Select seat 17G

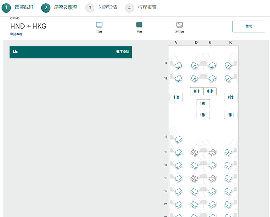pyautogui.click(x=212, y=166)
